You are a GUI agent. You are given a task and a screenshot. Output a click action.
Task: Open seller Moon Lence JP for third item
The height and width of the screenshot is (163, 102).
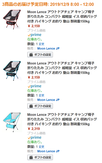click(48, 151)
